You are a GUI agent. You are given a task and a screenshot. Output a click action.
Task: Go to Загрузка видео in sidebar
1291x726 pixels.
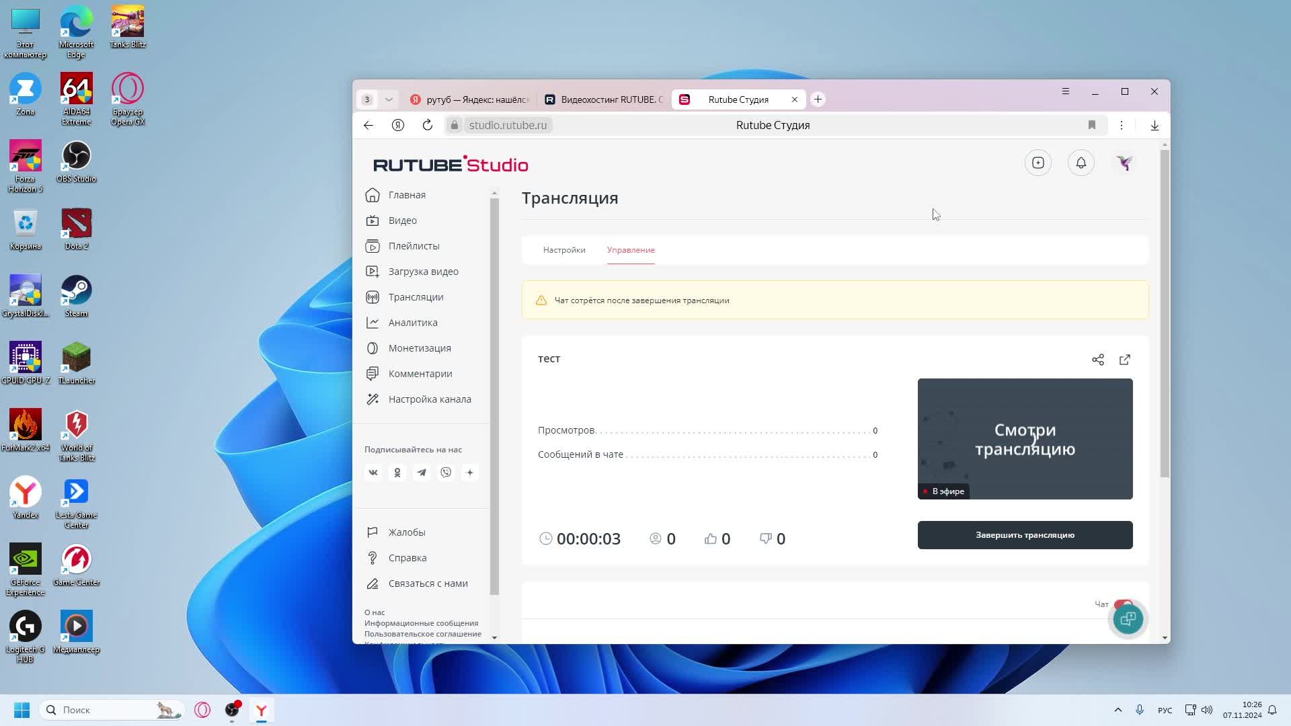tap(412, 272)
